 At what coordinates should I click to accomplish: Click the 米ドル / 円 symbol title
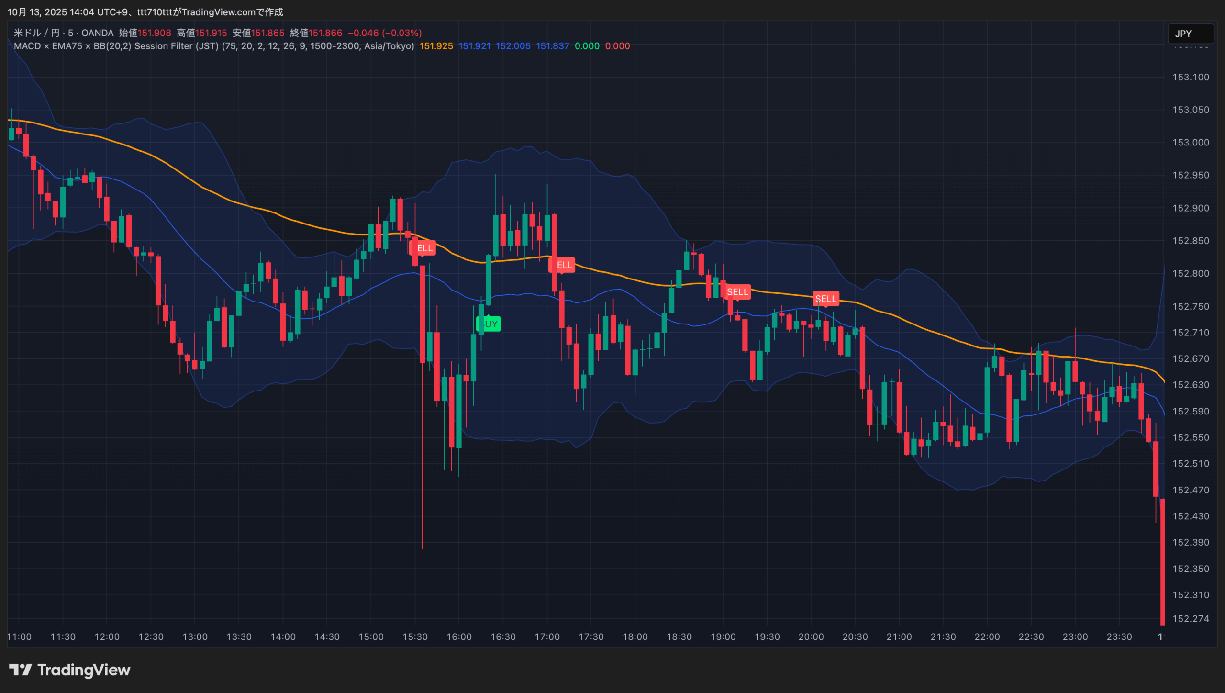coord(36,33)
